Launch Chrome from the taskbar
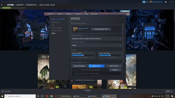 [51, 96]
